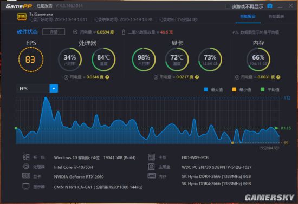Click the total power usage icon
Image resolution: width=298 pixels, height=204 pixels.
pyautogui.click(x=75, y=32)
